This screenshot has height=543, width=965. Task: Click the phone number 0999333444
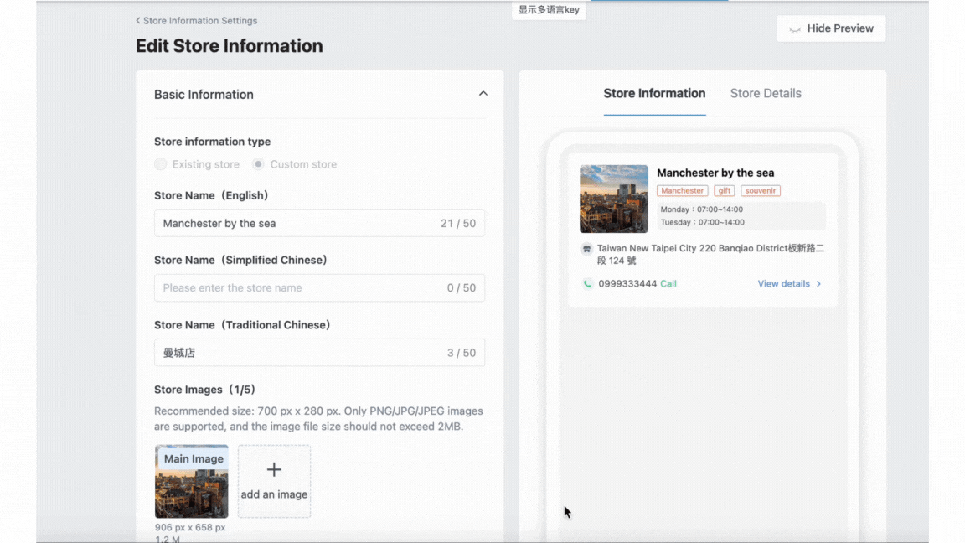(x=627, y=284)
